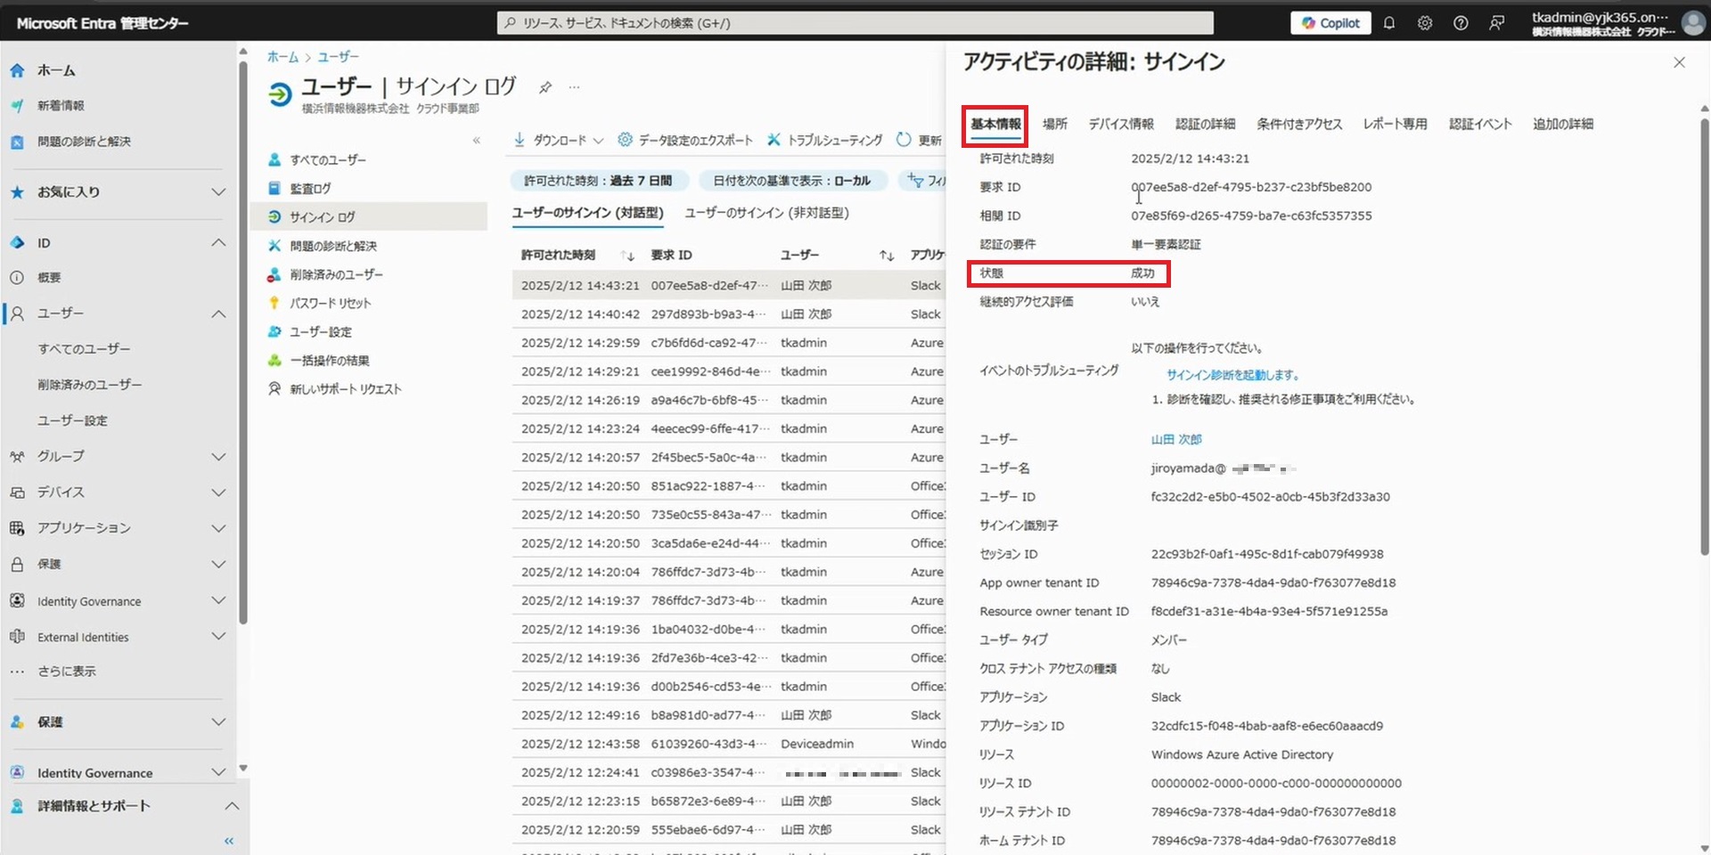Open すべてのユーザー in blade menu

(x=328, y=160)
